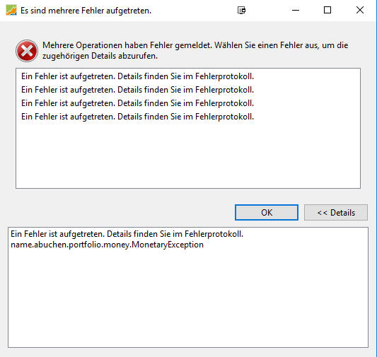
Task: Click blank space in the details text box
Action: [x=188, y=298]
